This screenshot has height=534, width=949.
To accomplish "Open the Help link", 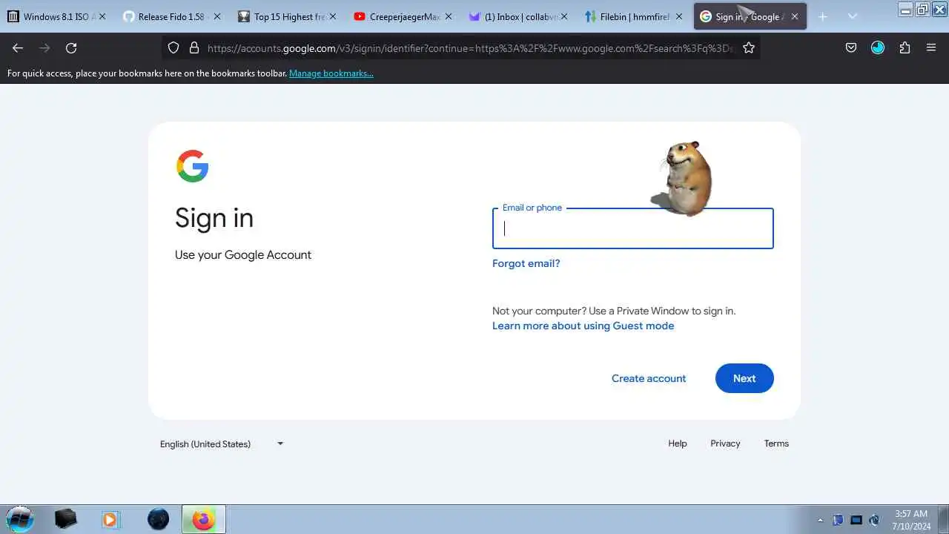I will coord(678,444).
